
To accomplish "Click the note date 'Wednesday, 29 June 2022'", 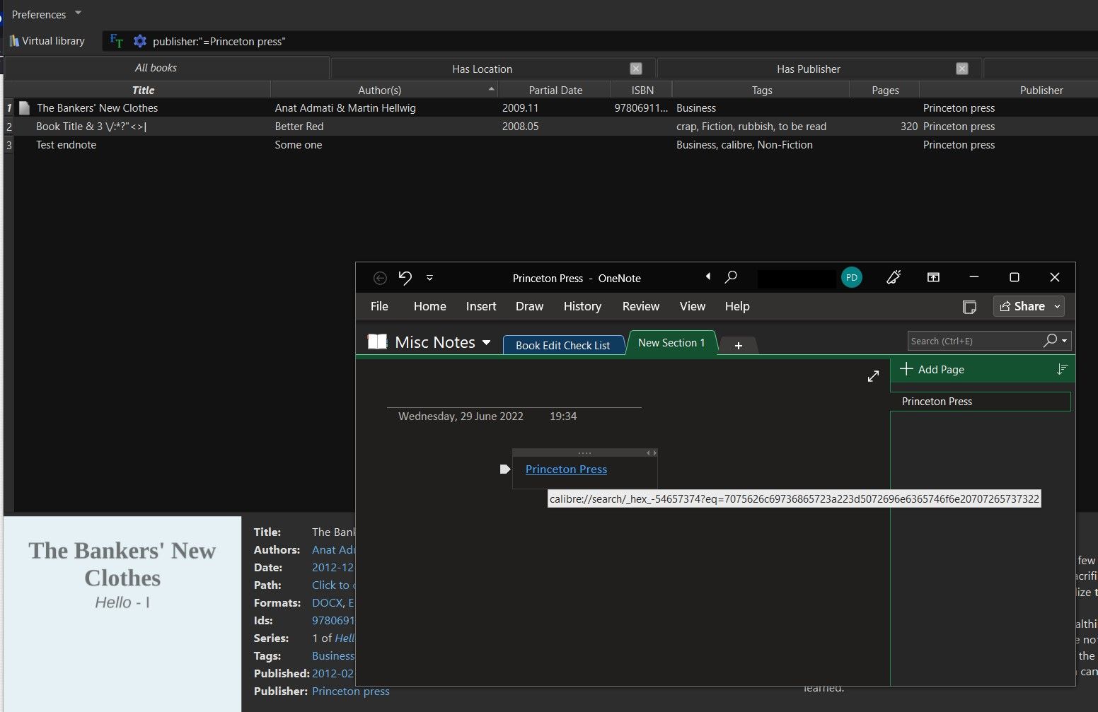I will pos(461,416).
